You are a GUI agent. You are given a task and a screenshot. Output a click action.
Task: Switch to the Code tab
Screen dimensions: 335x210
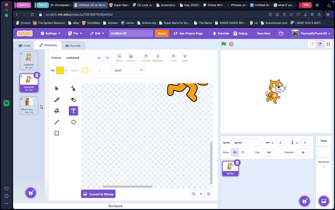[25, 46]
